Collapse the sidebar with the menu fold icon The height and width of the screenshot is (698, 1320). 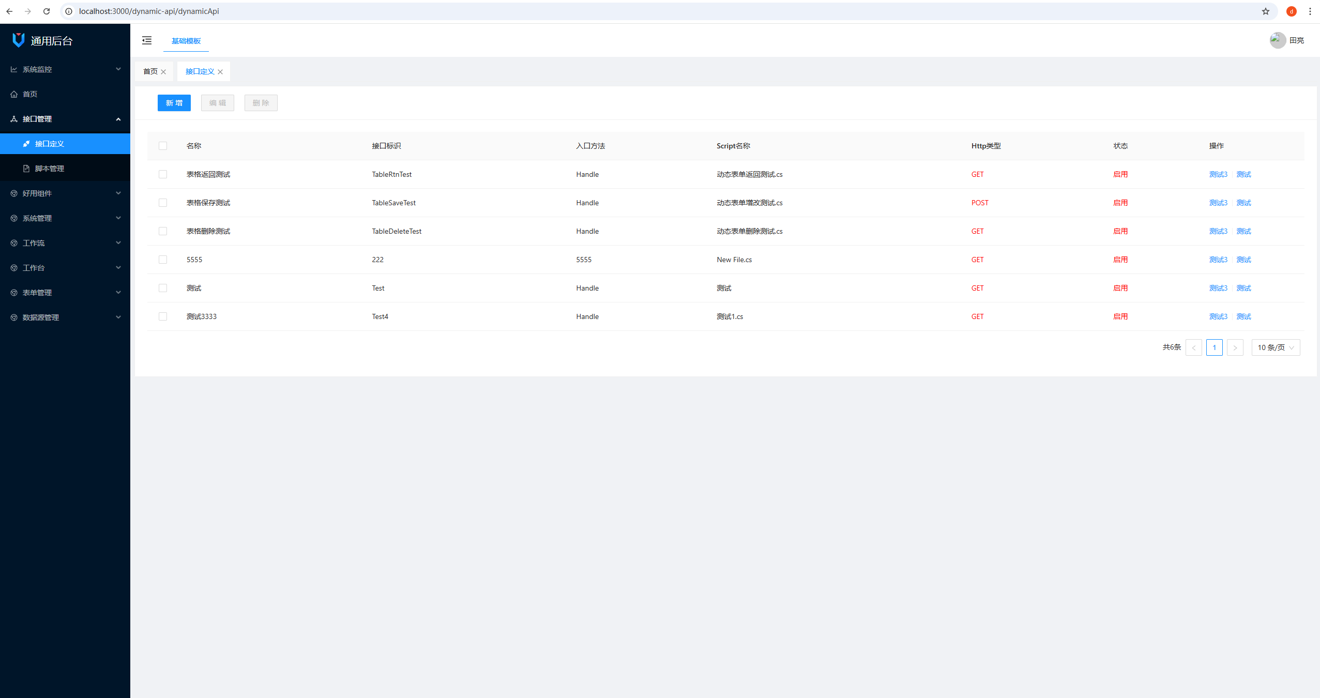click(147, 40)
